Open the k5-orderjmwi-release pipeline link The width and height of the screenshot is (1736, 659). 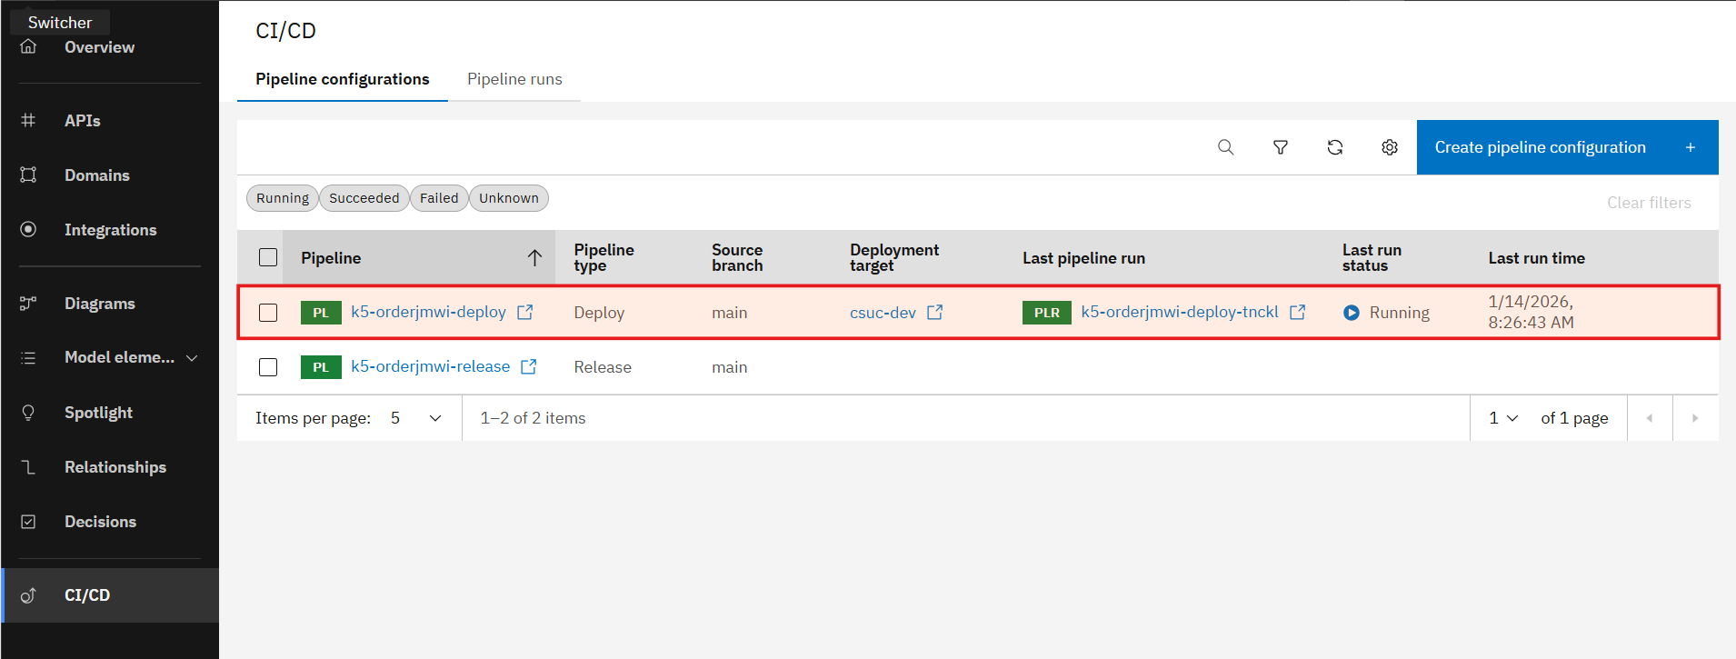click(430, 366)
